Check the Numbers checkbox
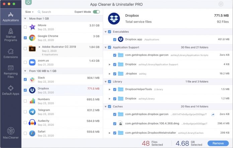Viewport: 233px width, 148px height. [x=25, y=101]
